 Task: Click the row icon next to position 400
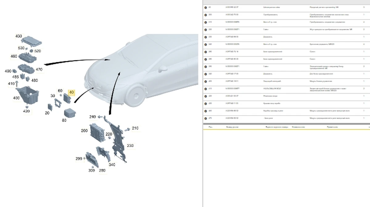206,81
